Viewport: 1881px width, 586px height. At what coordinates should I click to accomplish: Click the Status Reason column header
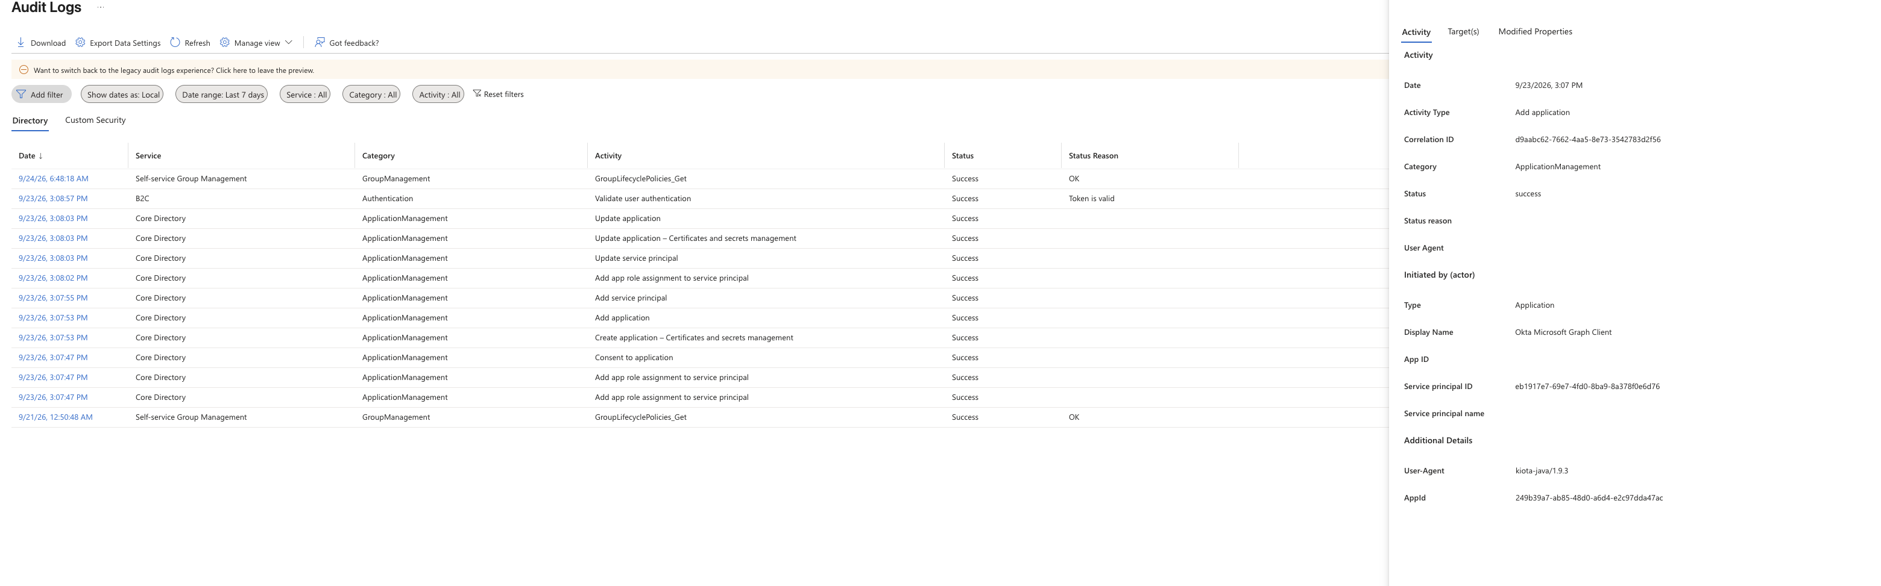pos(1093,155)
